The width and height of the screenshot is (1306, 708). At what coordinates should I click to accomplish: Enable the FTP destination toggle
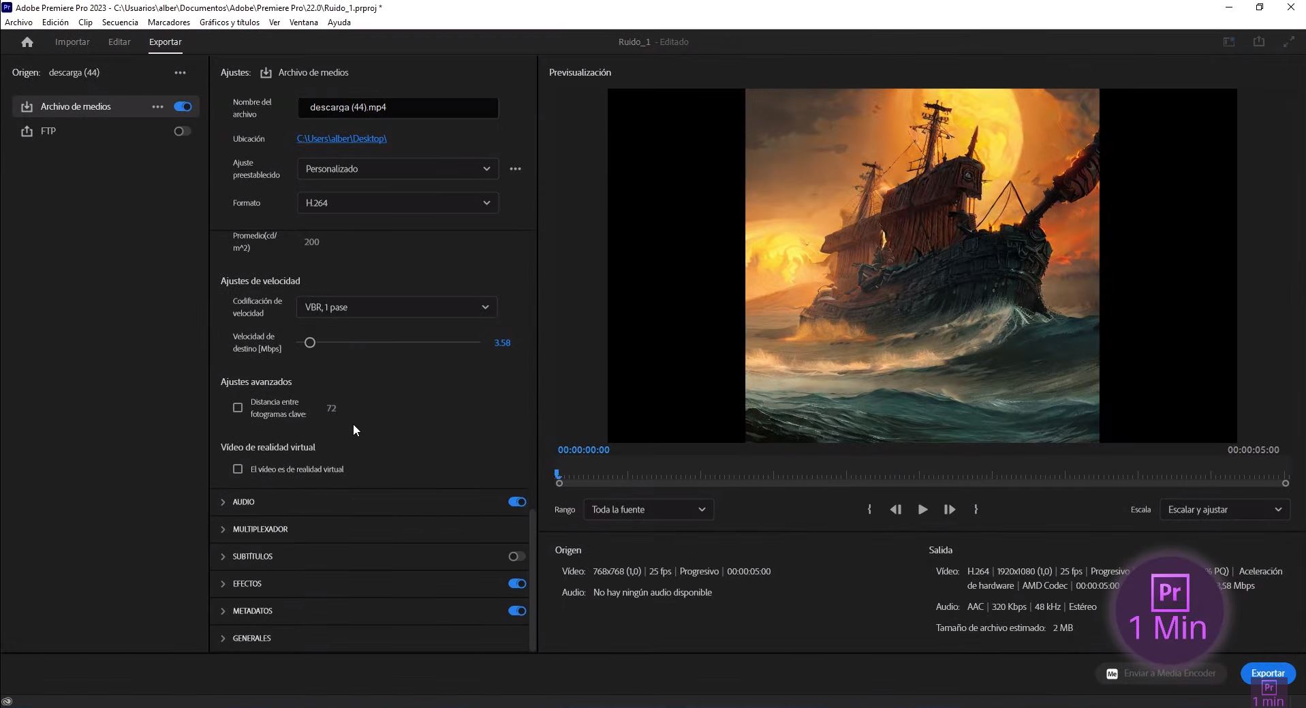pyautogui.click(x=183, y=131)
